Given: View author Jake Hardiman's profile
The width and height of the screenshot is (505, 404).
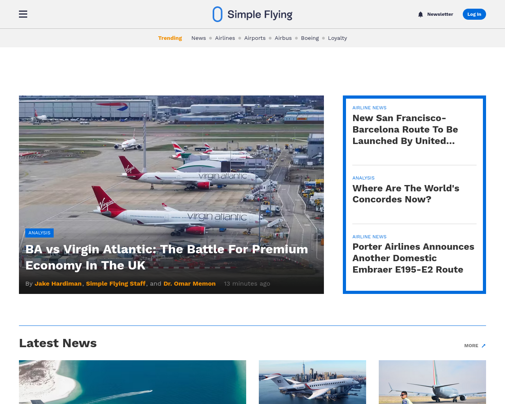Looking at the screenshot, I should click(x=58, y=284).
